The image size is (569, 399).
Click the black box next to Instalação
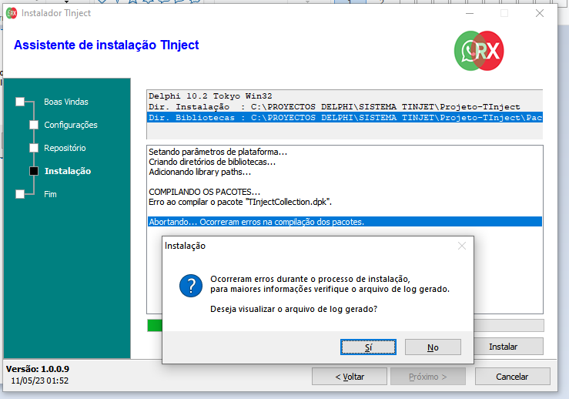pos(34,171)
